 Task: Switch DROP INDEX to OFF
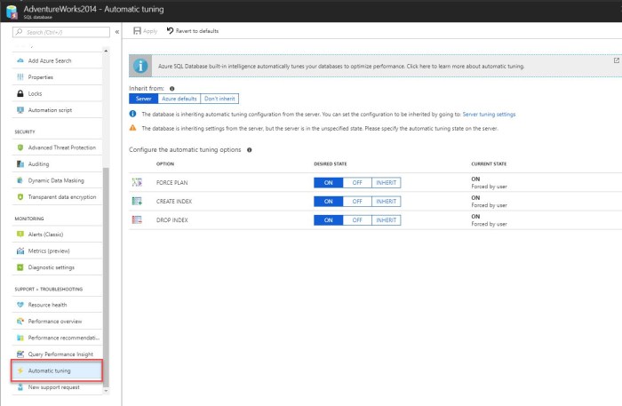coord(356,219)
